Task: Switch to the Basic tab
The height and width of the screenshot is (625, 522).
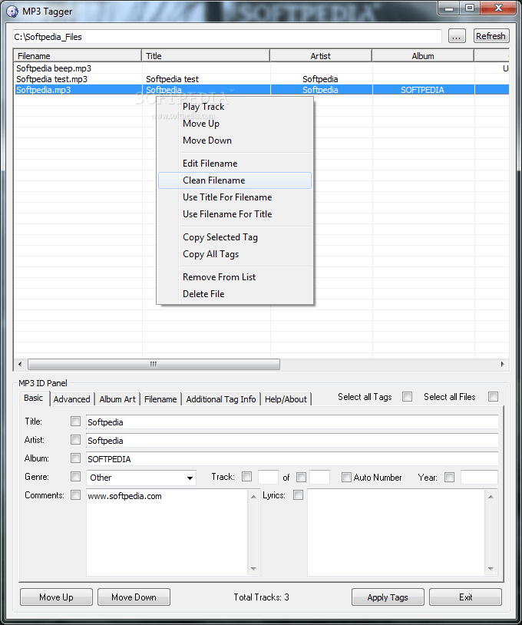Action: 34,398
